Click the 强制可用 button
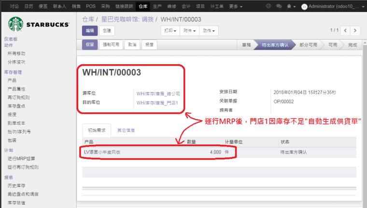Viewport: 367px width, 208px height. coord(111,45)
